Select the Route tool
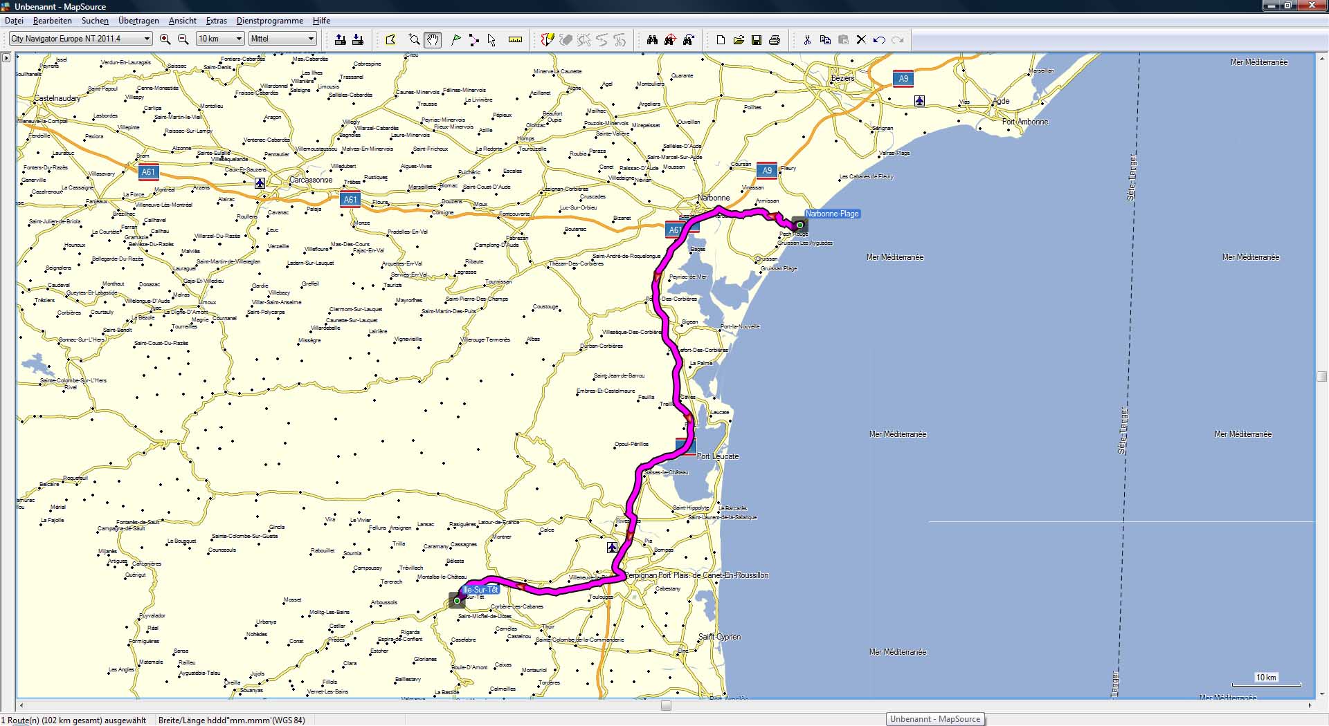The image size is (1329, 726). 473,39
